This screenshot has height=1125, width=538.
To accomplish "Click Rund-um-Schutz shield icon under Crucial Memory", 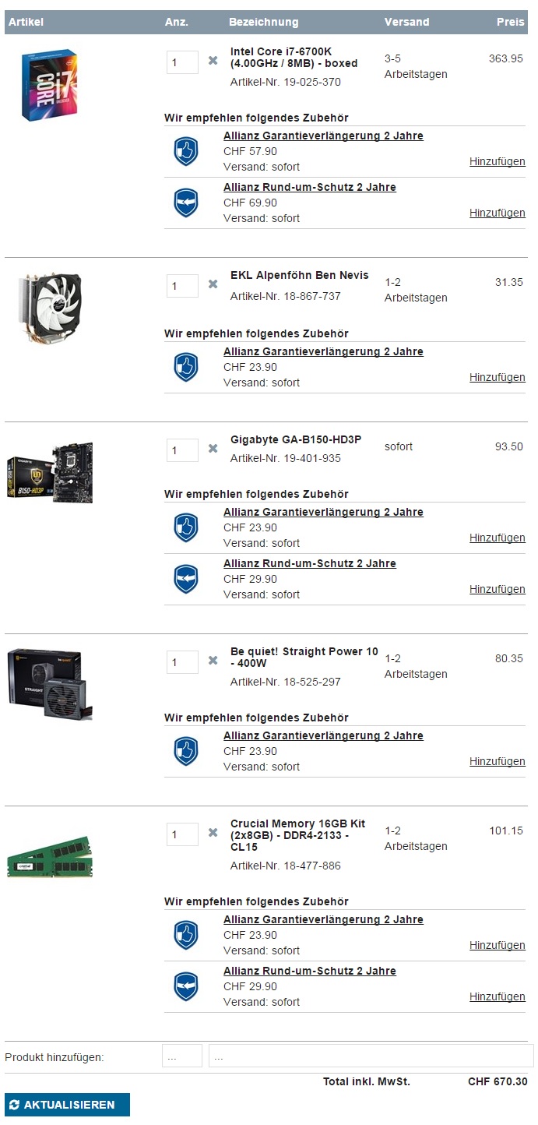I will (x=186, y=986).
